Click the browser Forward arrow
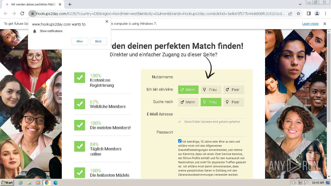 pos(14,13)
